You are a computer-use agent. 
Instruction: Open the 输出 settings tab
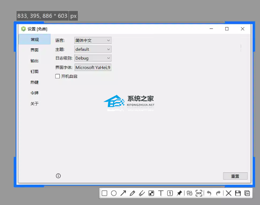coord(34,61)
